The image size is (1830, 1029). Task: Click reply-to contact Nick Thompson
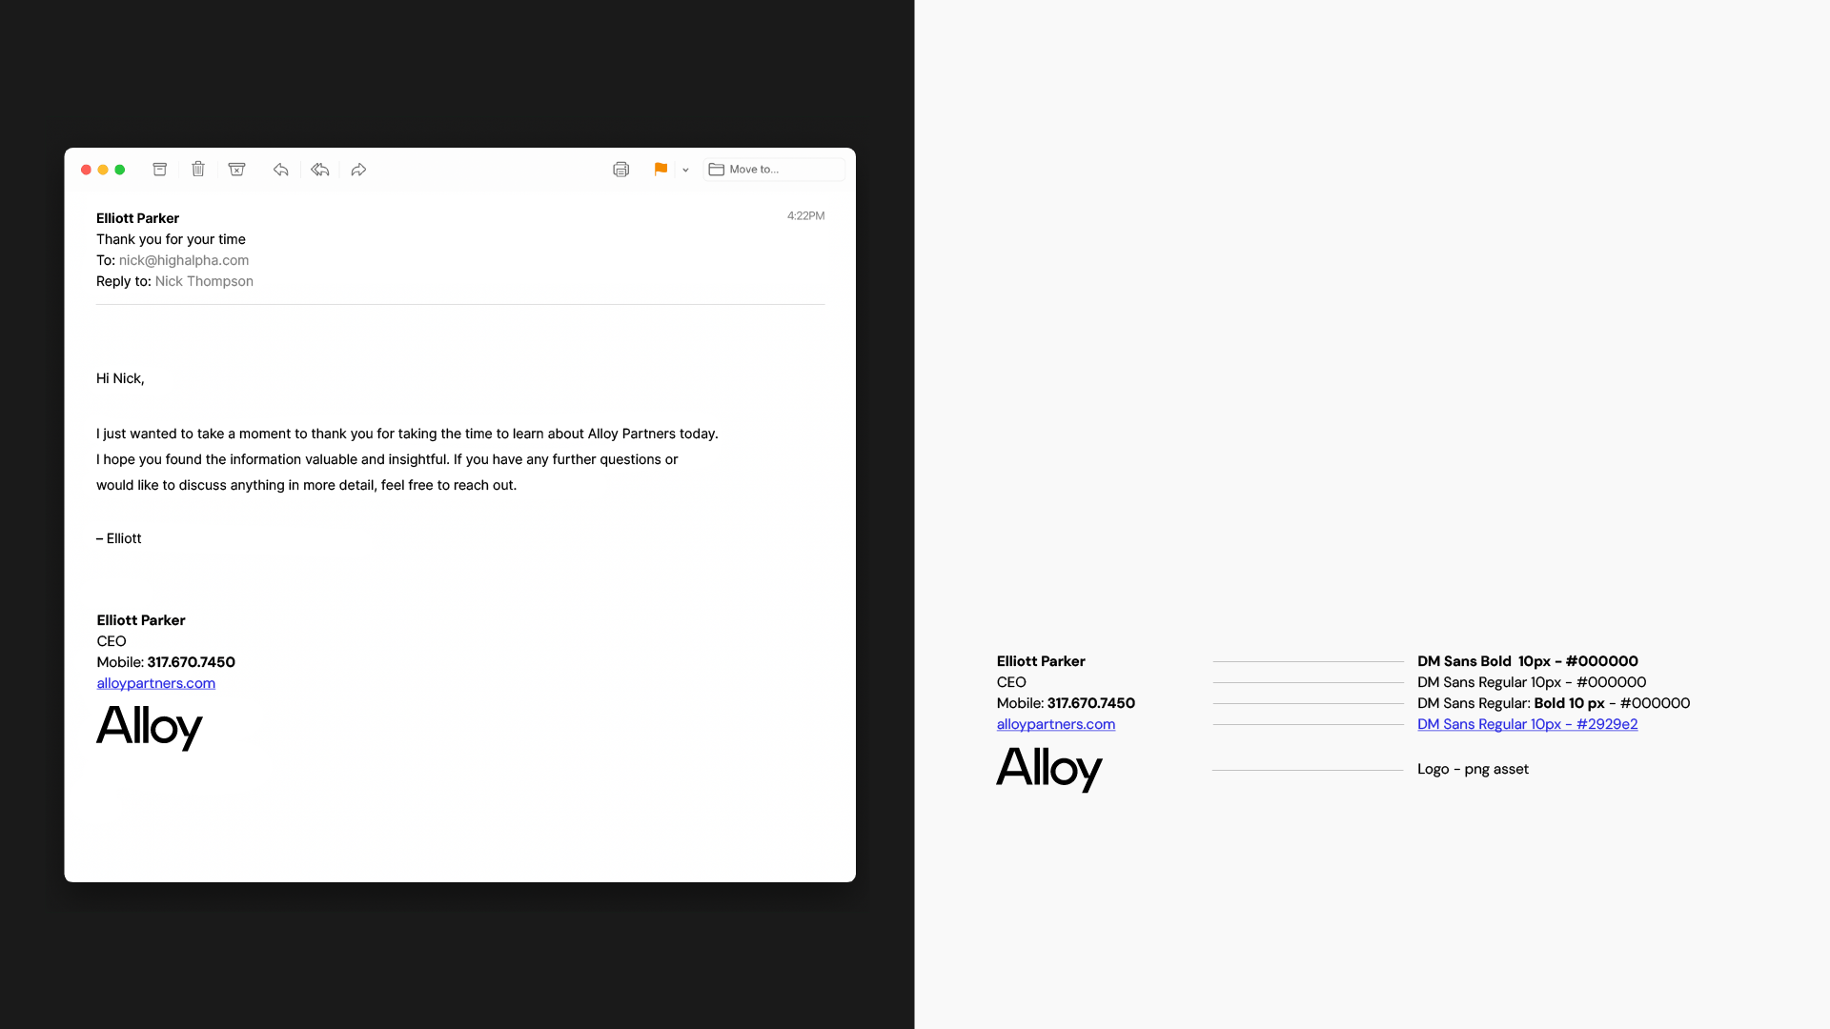click(x=204, y=281)
